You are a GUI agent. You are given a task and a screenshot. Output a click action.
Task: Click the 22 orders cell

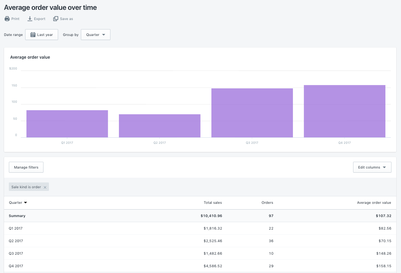pos(271,228)
